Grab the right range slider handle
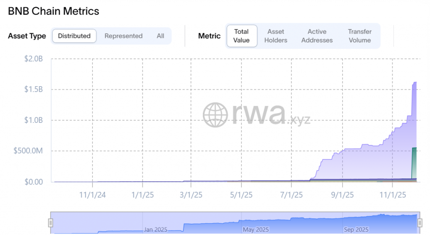The image size is (430, 236). point(420,223)
